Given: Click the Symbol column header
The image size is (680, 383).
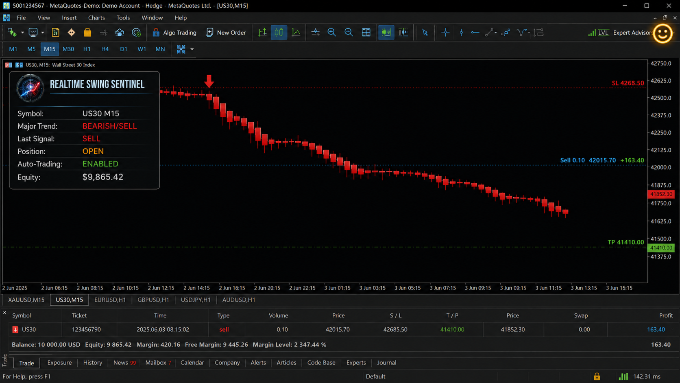Looking at the screenshot, I should (x=22, y=315).
